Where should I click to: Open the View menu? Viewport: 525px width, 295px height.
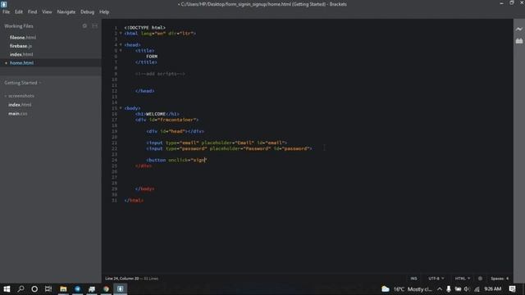pos(47,11)
